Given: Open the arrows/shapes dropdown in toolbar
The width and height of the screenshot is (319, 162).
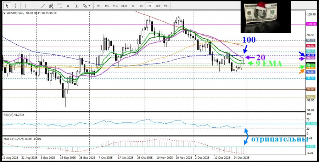Looking at the screenshot, I should tap(86, 6).
